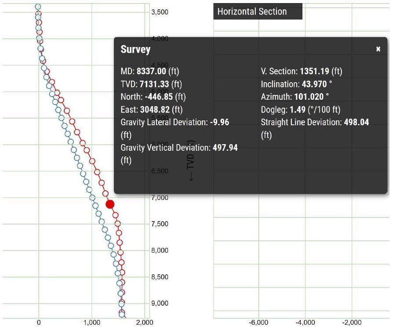Click the -2,000 axis label
The width and height of the screenshot is (393, 330).
352,323
